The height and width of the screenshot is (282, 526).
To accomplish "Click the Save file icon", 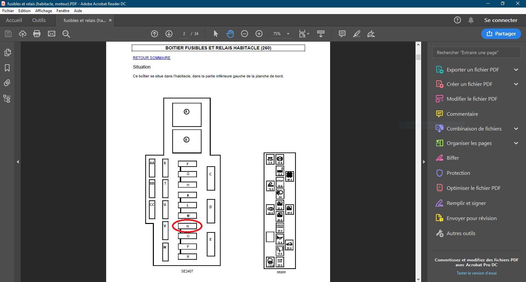I will point(8,34).
